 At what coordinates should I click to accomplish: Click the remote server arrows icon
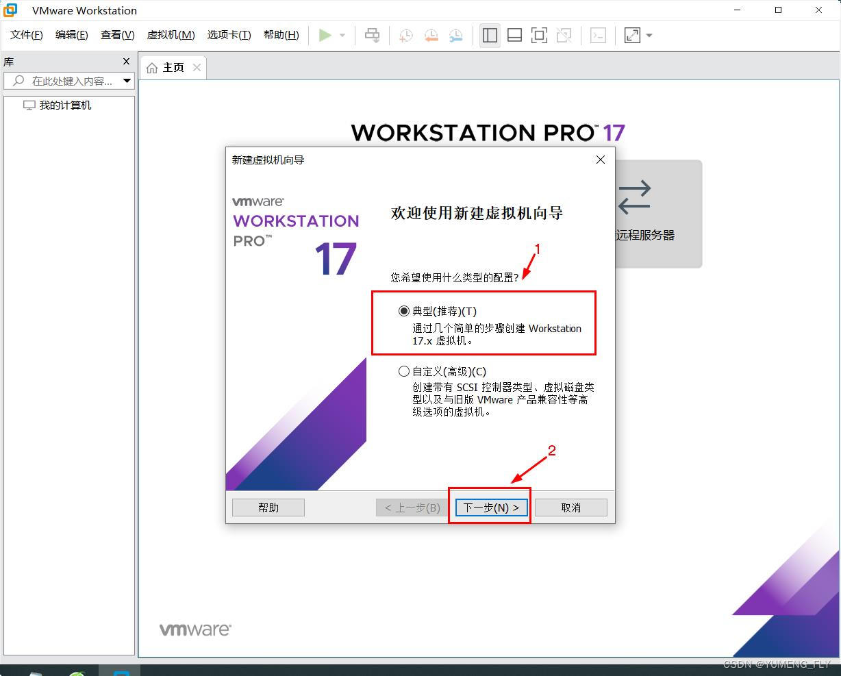(634, 197)
